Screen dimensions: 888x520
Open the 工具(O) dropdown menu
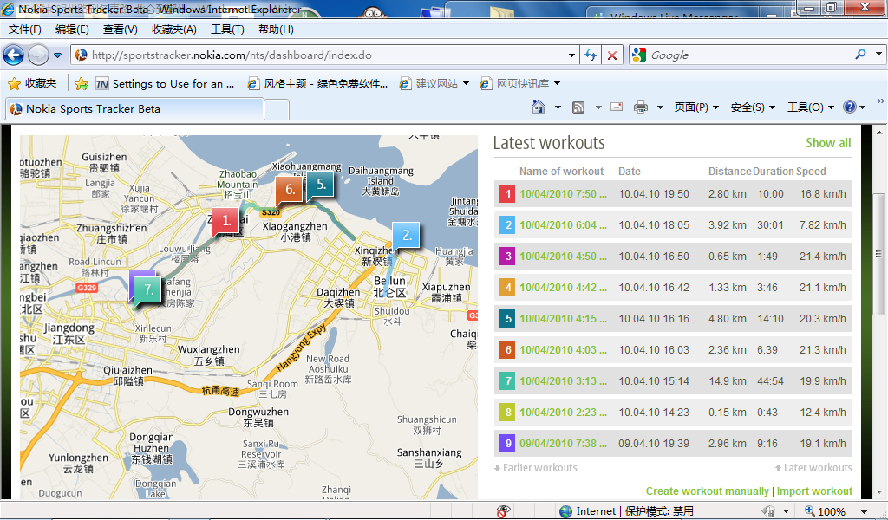tap(811, 107)
